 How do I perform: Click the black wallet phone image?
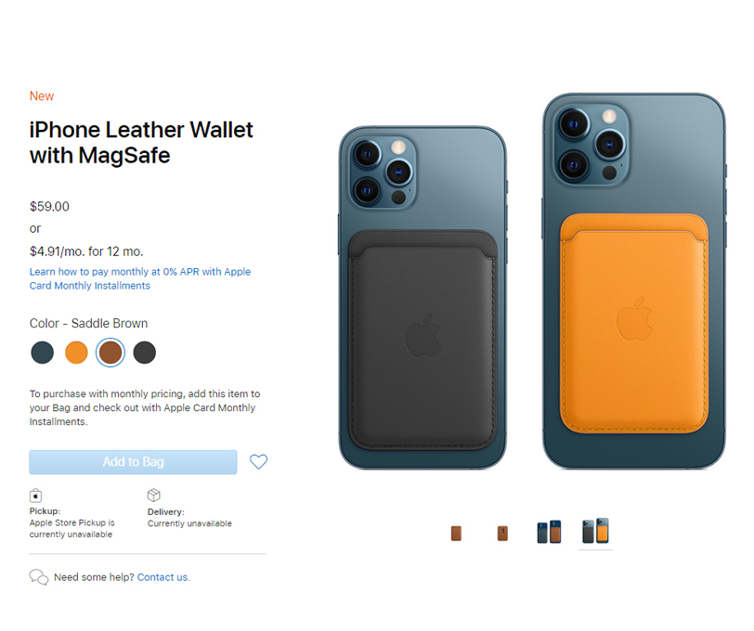(x=422, y=298)
